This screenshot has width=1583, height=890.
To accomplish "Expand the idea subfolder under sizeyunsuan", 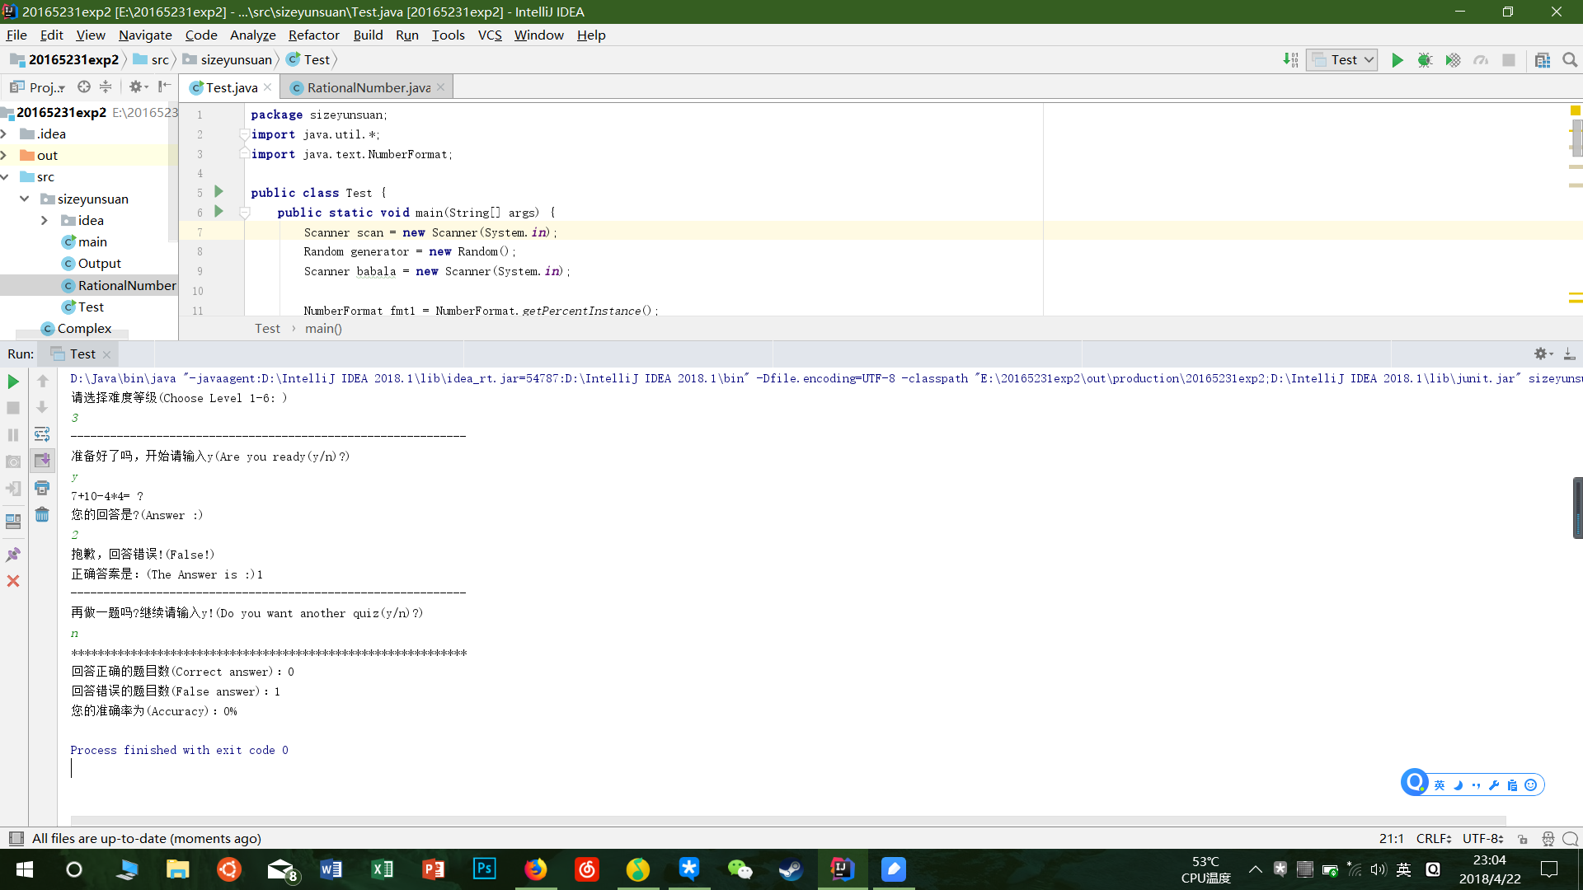I will click(45, 220).
